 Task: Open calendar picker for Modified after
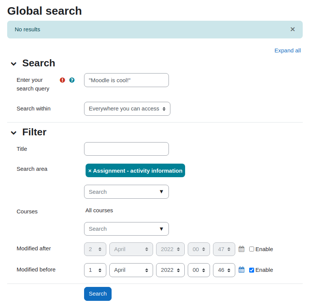pos(242,249)
